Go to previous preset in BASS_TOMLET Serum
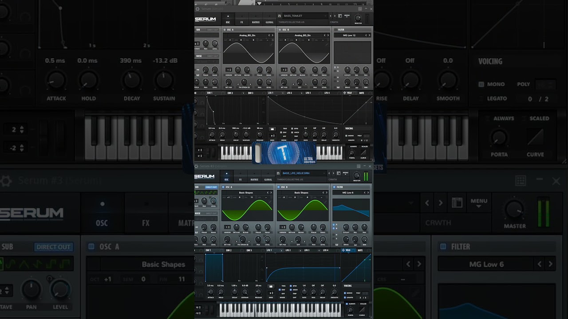Viewport: 568px width, 319px height. [331, 16]
